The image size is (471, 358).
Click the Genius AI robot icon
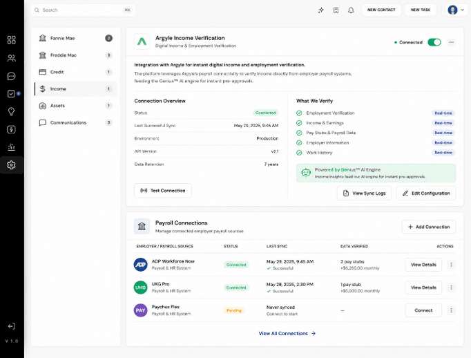coord(306,173)
